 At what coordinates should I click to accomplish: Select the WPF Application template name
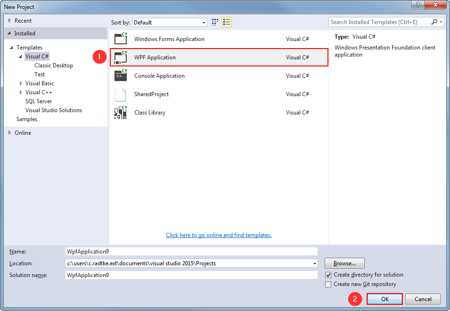point(155,57)
